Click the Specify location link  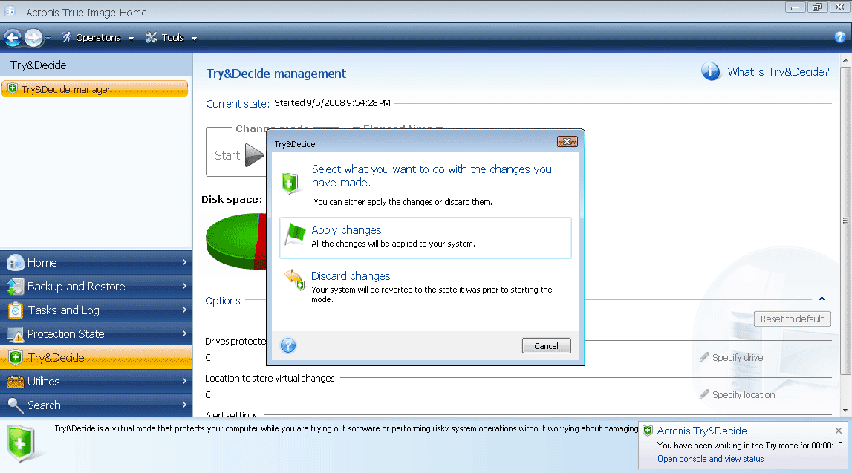pyautogui.click(x=744, y=395)
